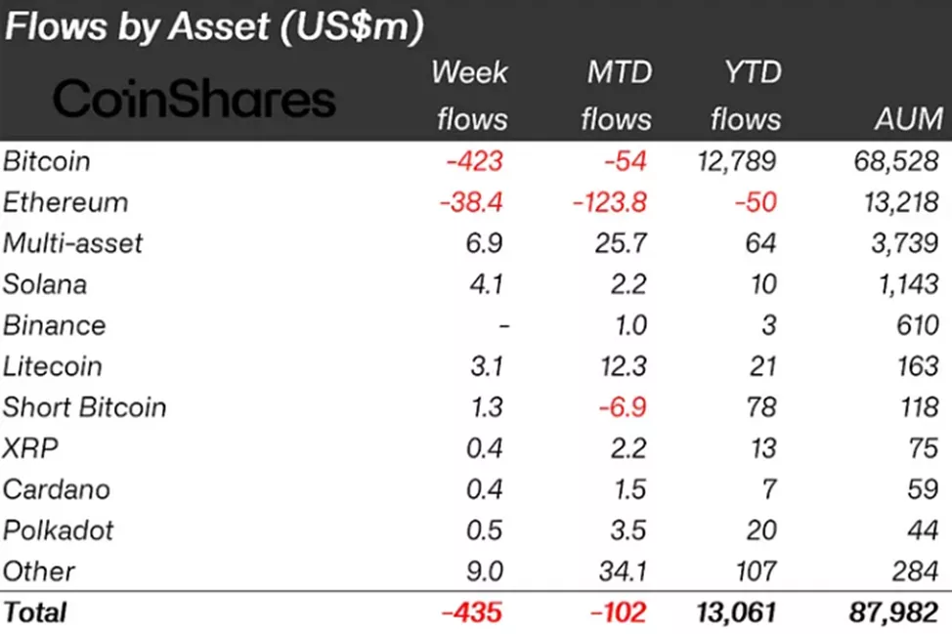The height and width of the screenshot is (634, 952).
Task: Click the Solana row label
Action: click(45, 284)
